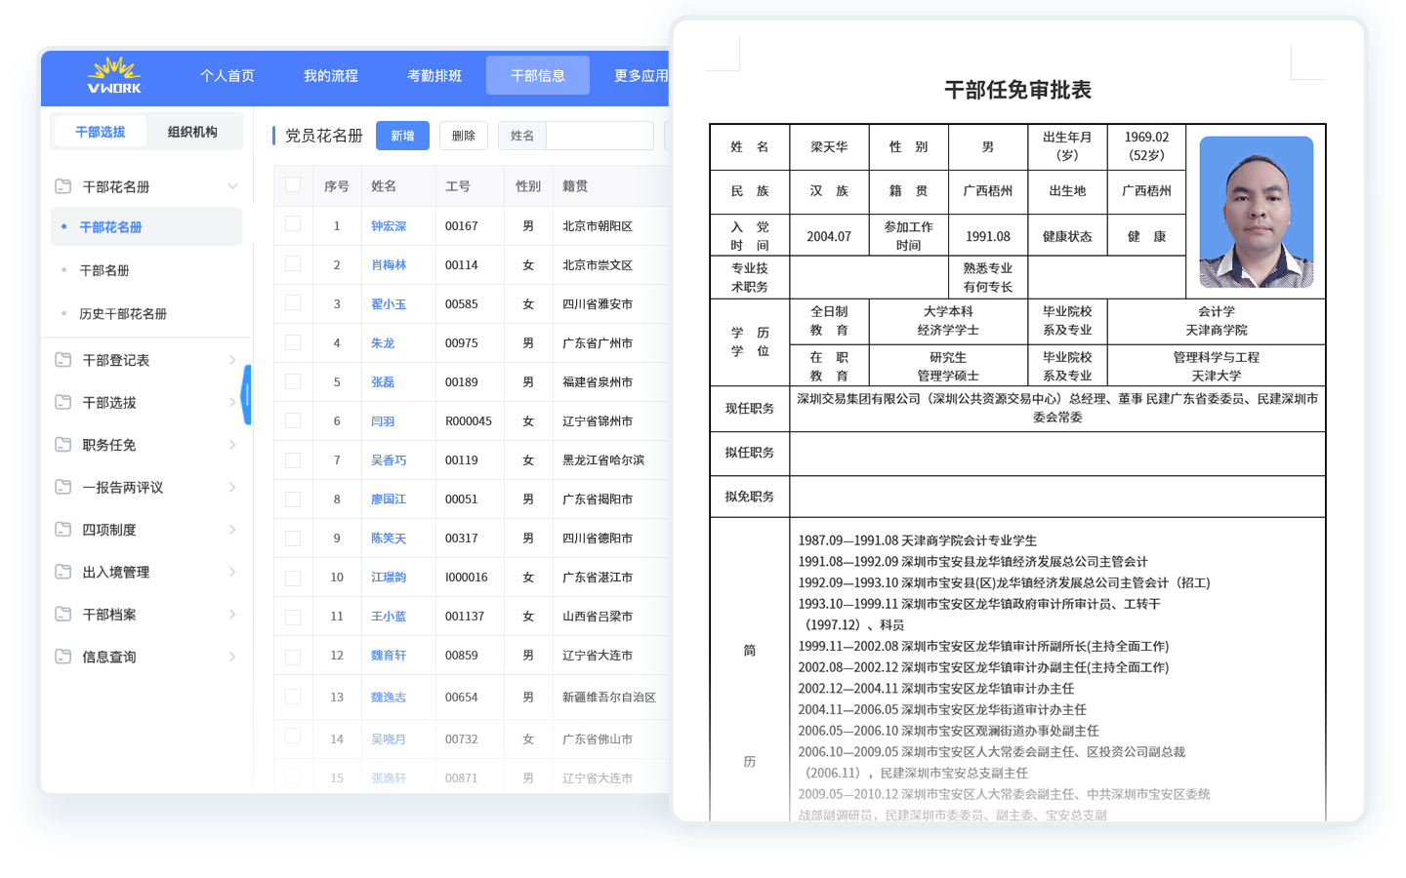This screenshot has width=1406, height=878.
Task: Check the row for 闫羽
Action: (x=293, y=420)
